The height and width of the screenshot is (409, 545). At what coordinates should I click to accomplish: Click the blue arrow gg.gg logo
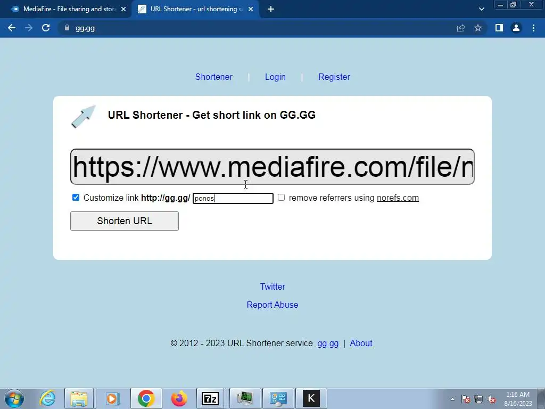84,117
